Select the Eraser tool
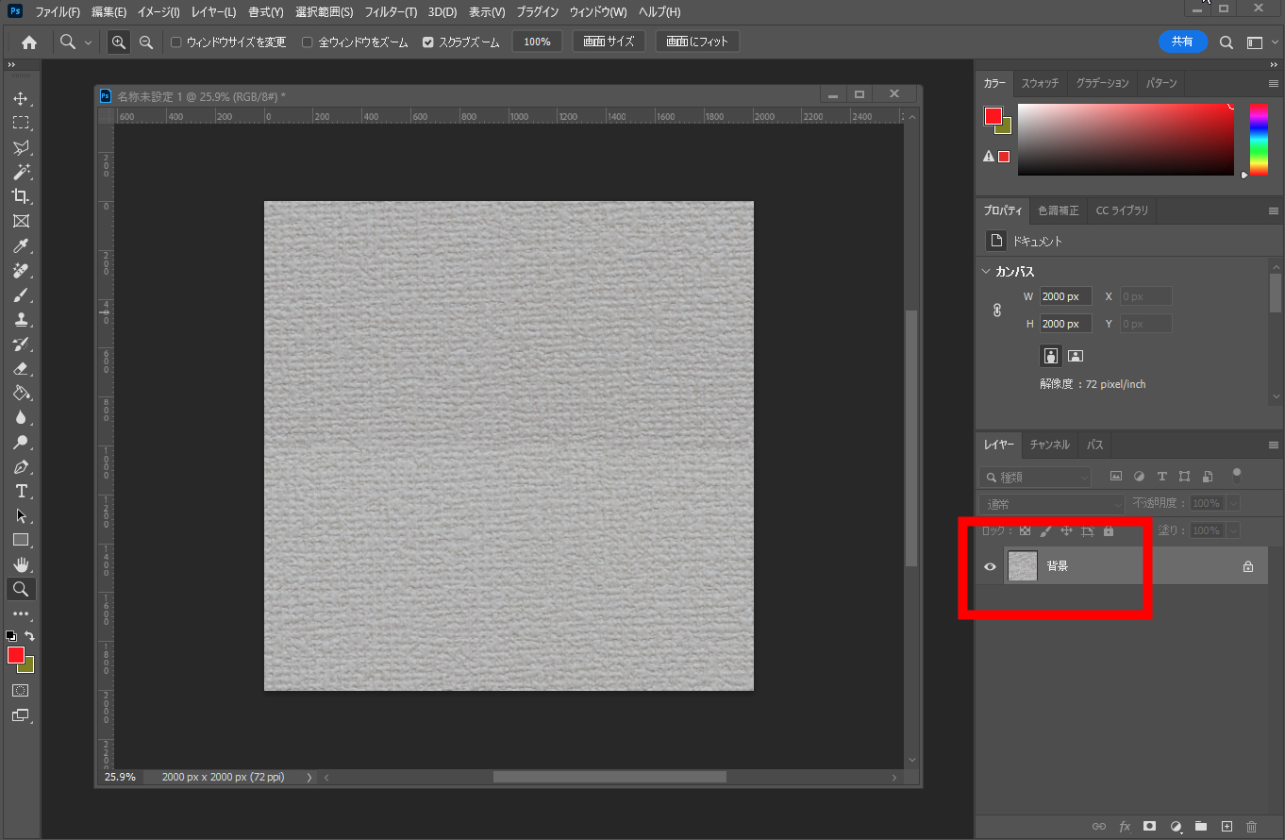1285x840 pixels. pos(20,369)
